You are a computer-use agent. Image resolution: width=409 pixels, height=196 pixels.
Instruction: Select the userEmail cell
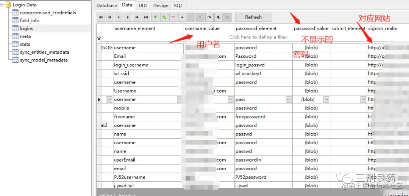[148, 160]
